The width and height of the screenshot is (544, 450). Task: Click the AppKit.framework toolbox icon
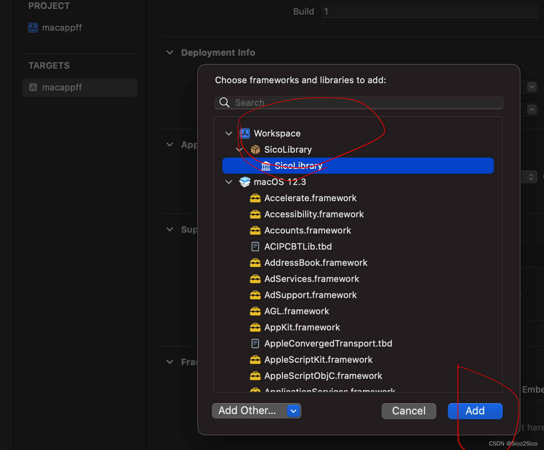[255, 327]
